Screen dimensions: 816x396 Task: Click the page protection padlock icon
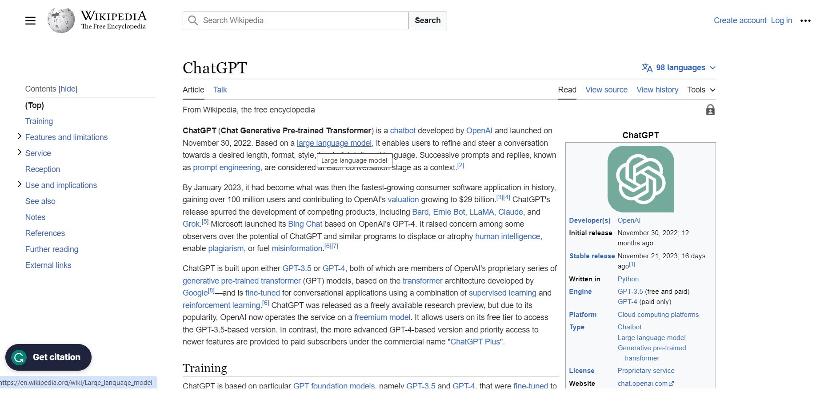pyautogui.click(x=710, y=110)
